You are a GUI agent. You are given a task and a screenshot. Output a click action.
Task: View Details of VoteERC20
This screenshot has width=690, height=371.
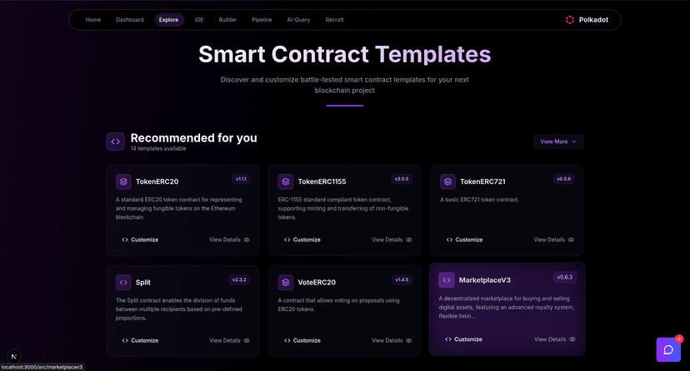click(x=391, y=340)
